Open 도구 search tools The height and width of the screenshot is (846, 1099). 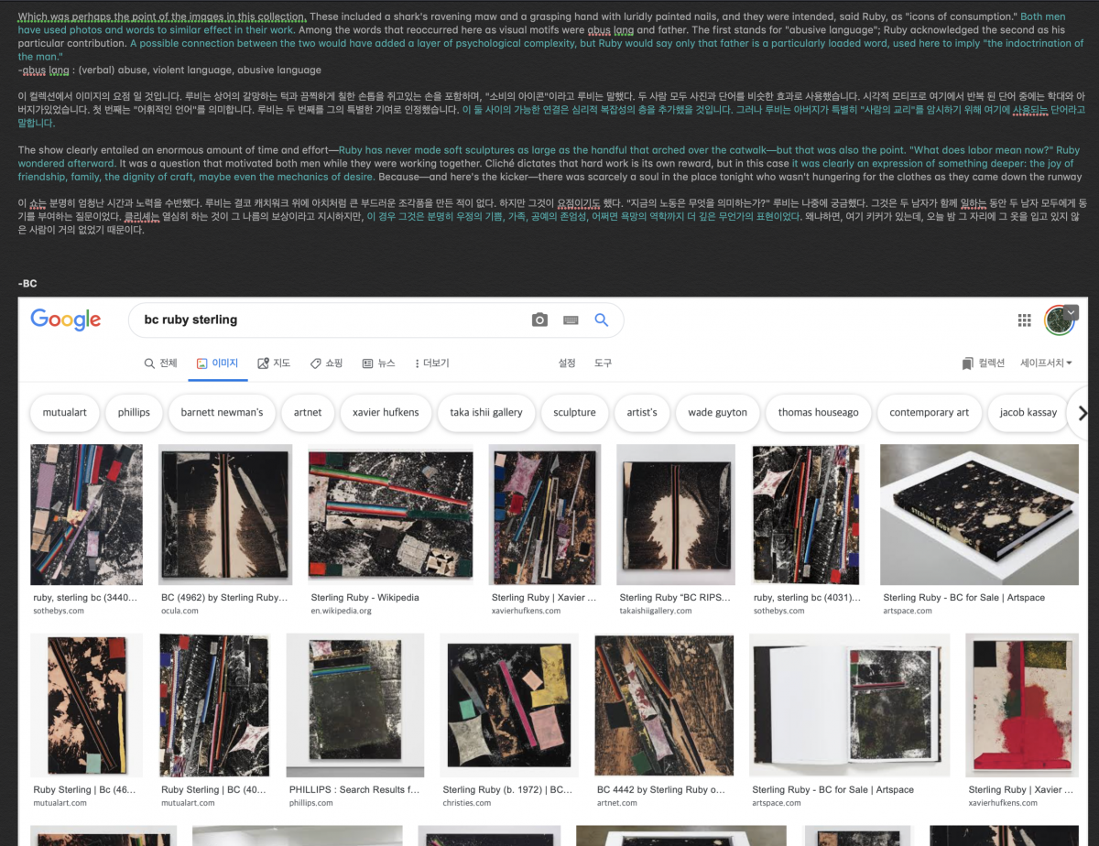click(603, 363)
